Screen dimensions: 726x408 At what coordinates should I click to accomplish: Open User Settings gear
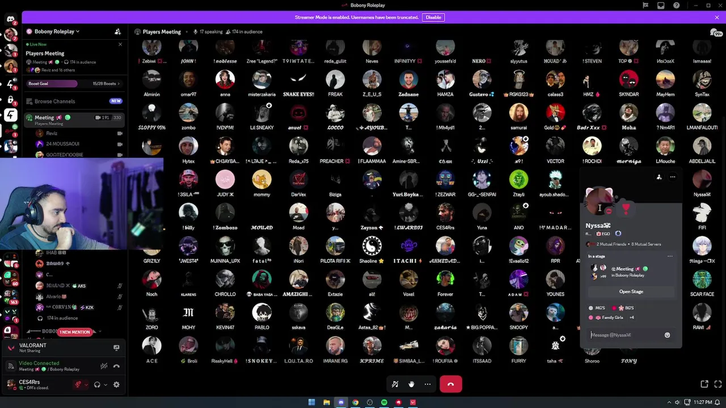(x=116, y=385)
